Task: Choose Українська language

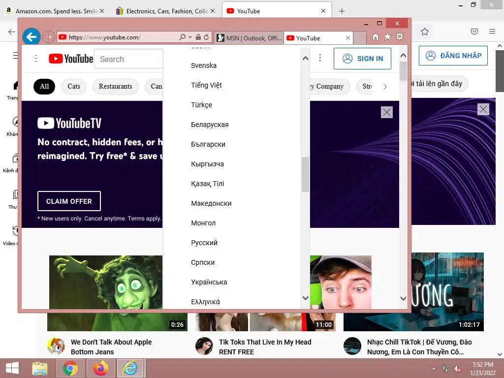Action: [x=209, y=282]
